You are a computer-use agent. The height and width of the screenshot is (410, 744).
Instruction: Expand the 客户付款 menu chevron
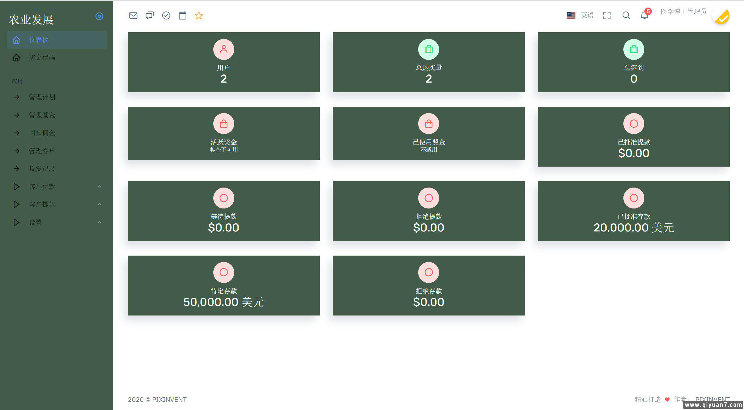99,186
